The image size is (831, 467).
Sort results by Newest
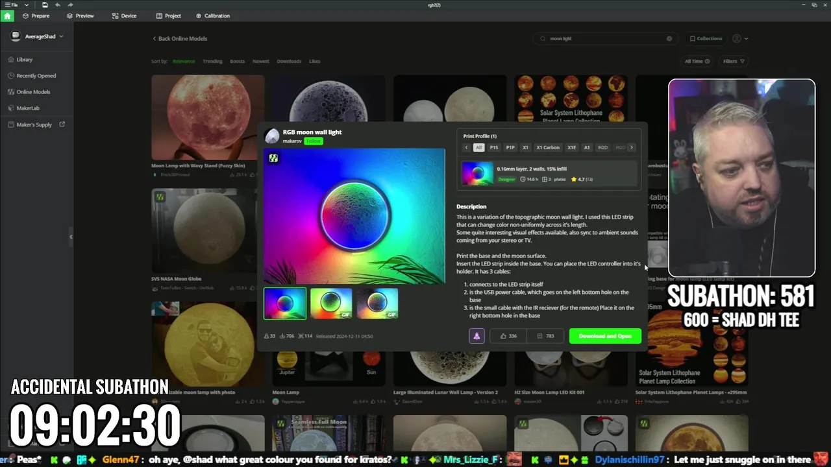point(261,61)
